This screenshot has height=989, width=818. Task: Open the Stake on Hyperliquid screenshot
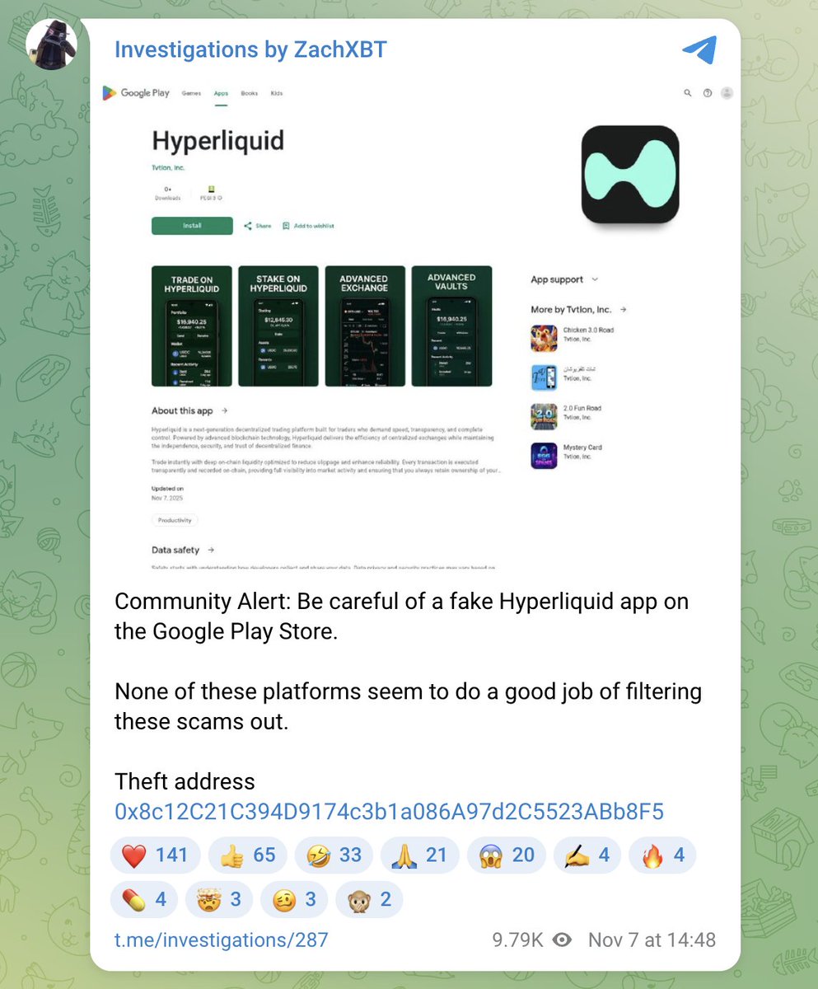point(278,326)
